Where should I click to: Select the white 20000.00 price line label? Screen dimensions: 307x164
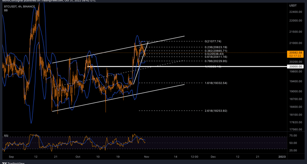pos(295,67)
